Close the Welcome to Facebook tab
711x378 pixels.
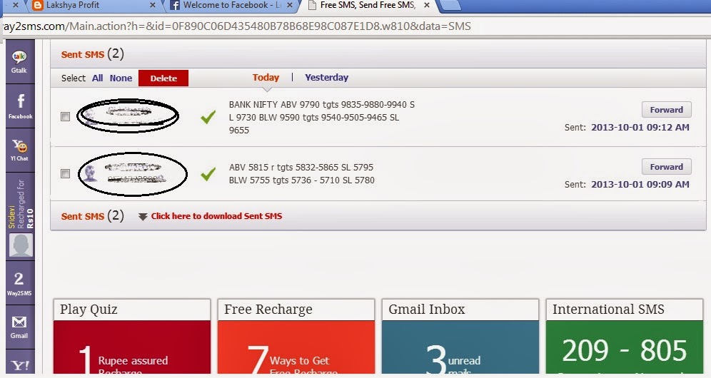[291, 6]
